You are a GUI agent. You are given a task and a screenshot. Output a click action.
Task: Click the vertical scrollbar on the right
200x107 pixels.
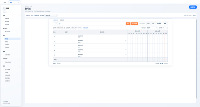196,59
